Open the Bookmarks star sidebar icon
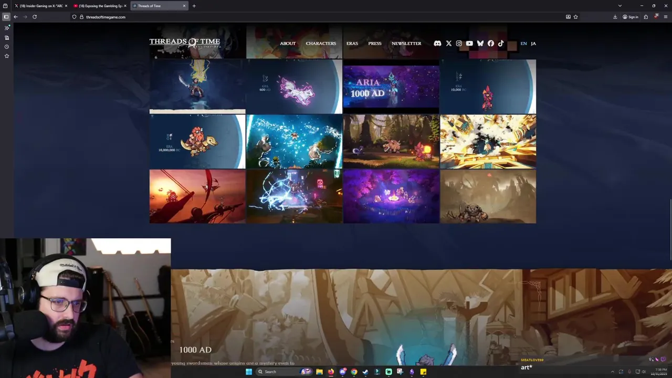This screenshot has height=378, width=672. tap(6, 56)
